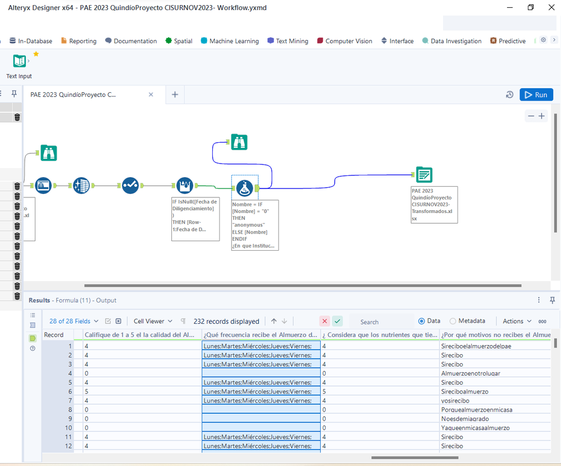Open the workflow history icon beside Run

coord(509,94)
